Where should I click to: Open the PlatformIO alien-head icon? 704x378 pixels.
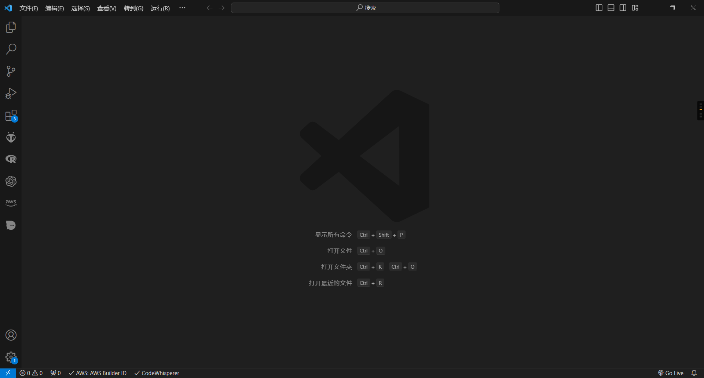[11, 137]
